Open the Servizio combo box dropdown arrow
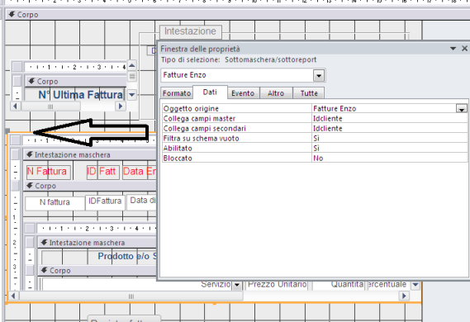 point(237,285)
